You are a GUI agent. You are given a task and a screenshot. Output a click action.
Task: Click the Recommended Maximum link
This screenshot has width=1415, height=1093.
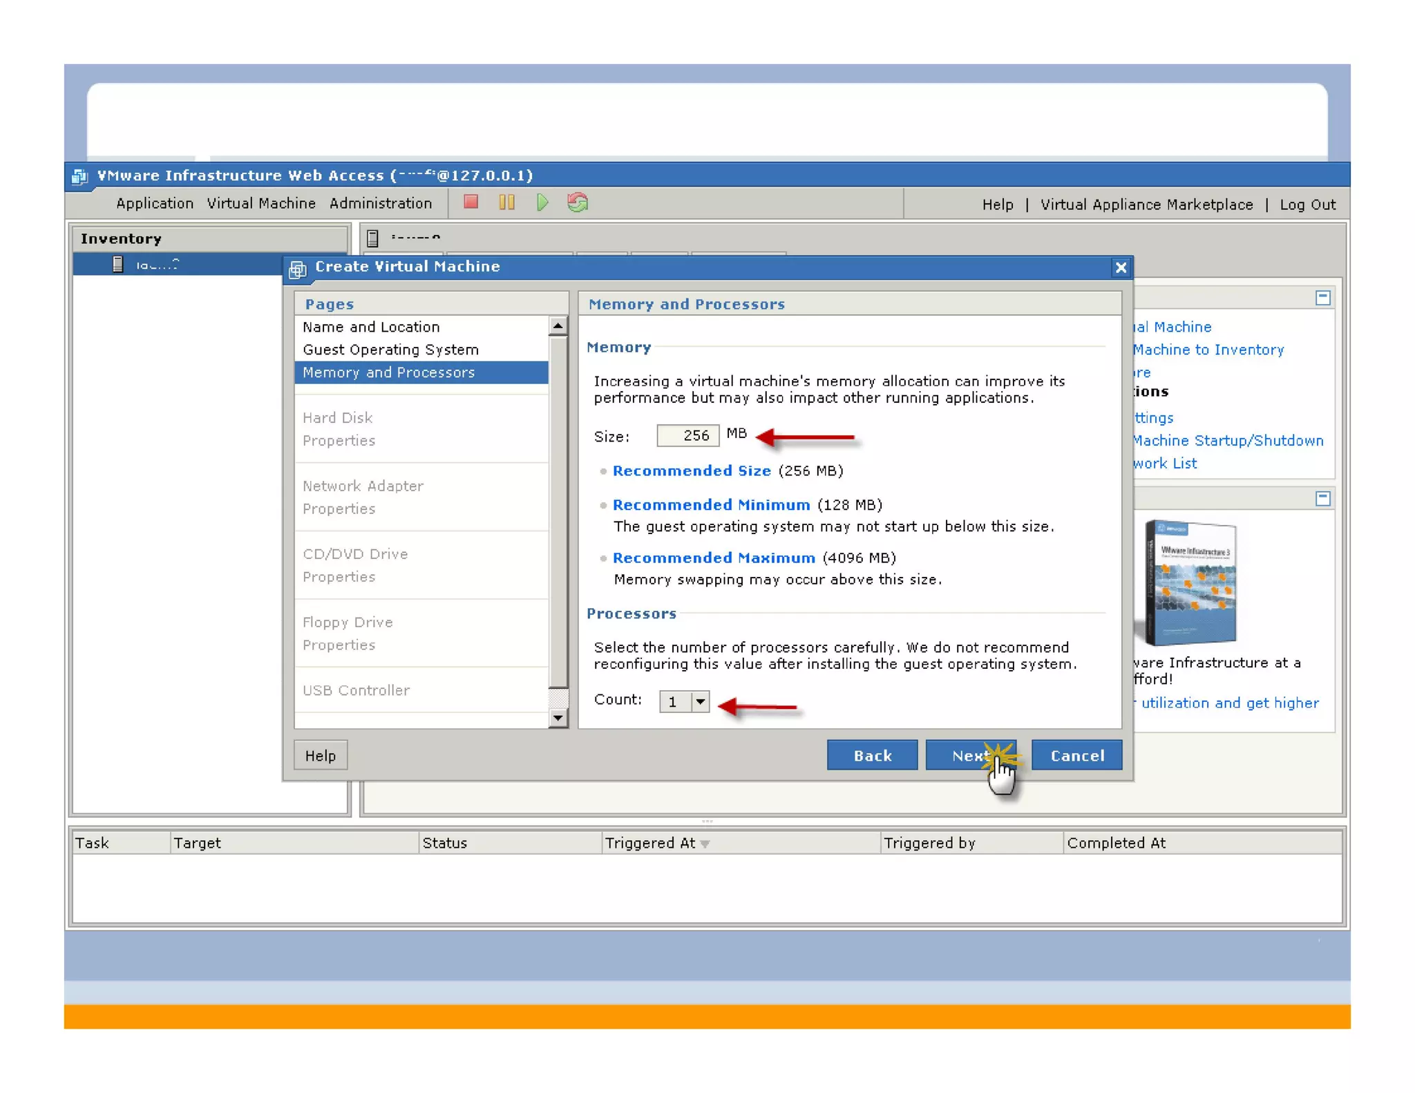[x=714, y=558]
